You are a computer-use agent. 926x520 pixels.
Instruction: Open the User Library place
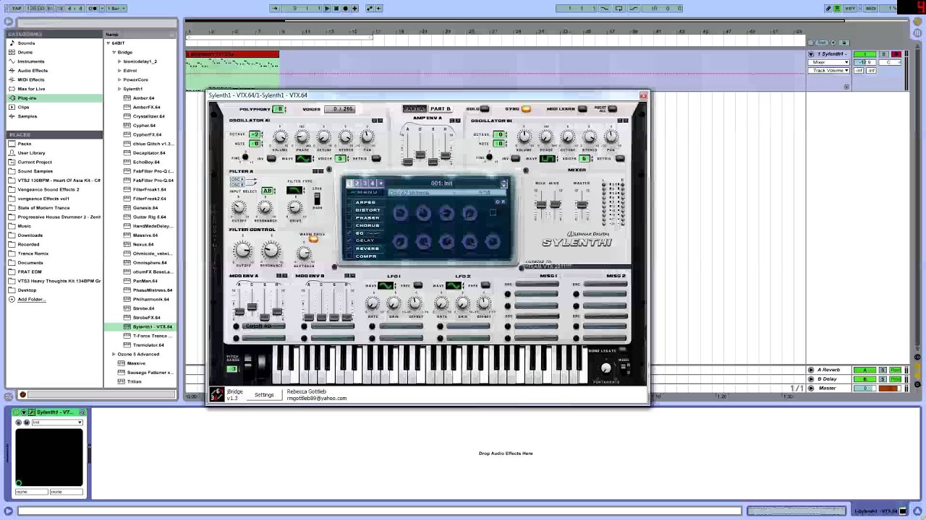31,152
